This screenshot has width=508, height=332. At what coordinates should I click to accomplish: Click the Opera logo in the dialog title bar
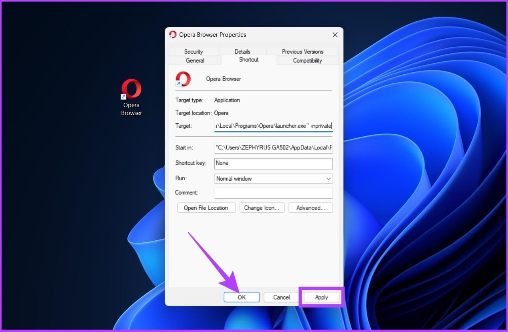172,35
